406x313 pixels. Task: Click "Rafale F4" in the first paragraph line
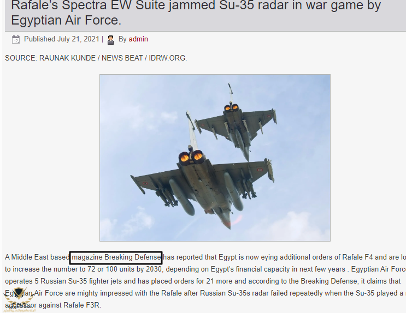[357, 257]
